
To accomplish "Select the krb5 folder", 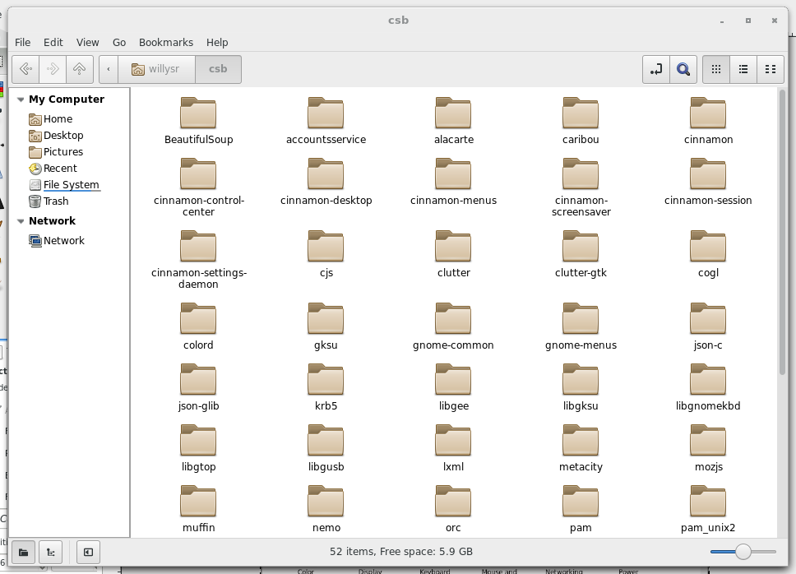I will click(326, 388).
